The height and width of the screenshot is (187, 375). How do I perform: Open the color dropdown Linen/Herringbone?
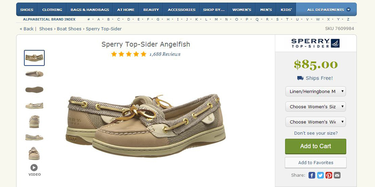coord(315,91)
